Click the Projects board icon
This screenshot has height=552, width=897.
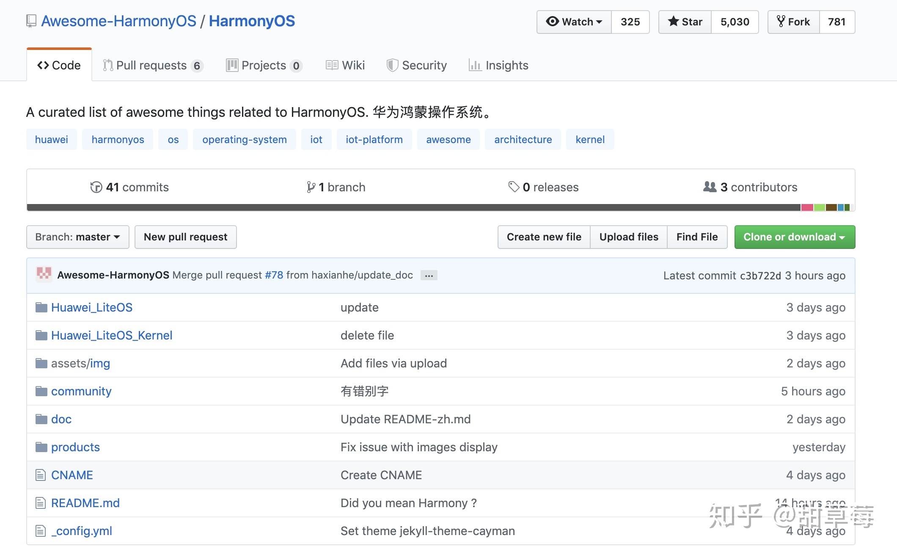click(x=232, y=65)
